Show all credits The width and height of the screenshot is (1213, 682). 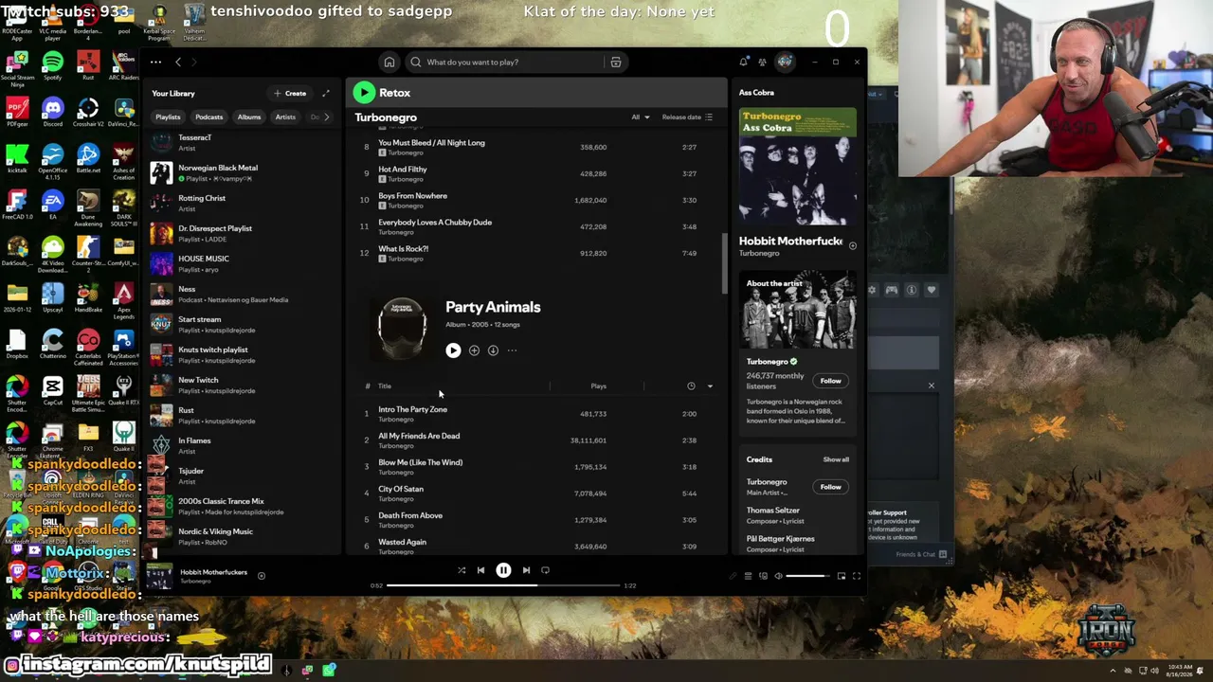coord(836,459)
